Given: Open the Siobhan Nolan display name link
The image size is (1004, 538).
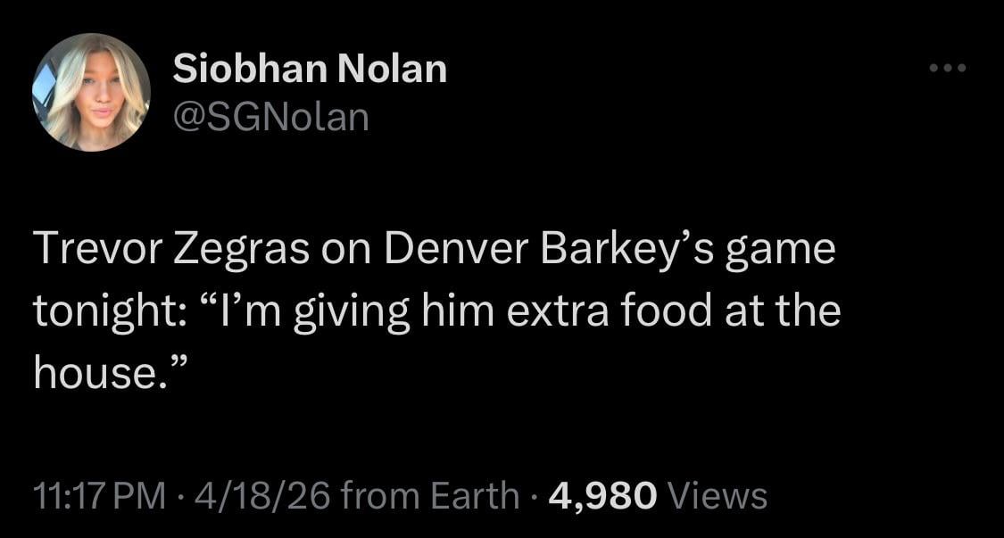Looking at the screenshot, I should 310,69.
